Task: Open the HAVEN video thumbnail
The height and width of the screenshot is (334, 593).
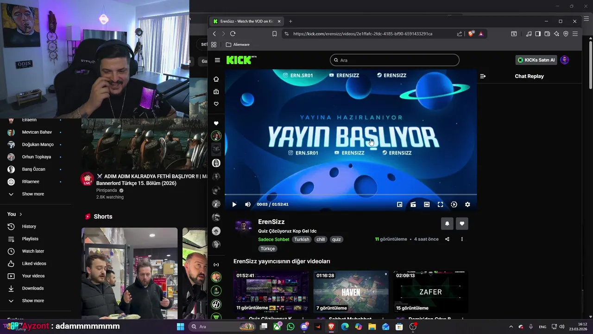Action: click(x=351, y=291)
